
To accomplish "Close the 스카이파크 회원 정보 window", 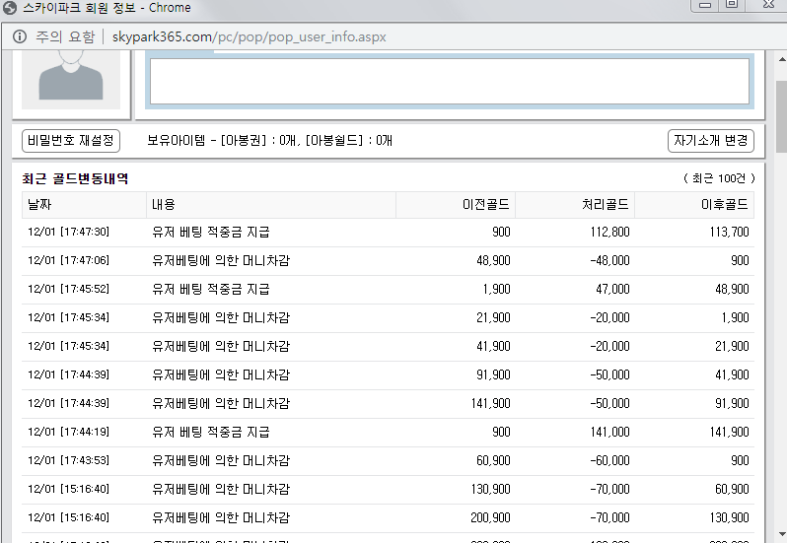I will (766, 5).
